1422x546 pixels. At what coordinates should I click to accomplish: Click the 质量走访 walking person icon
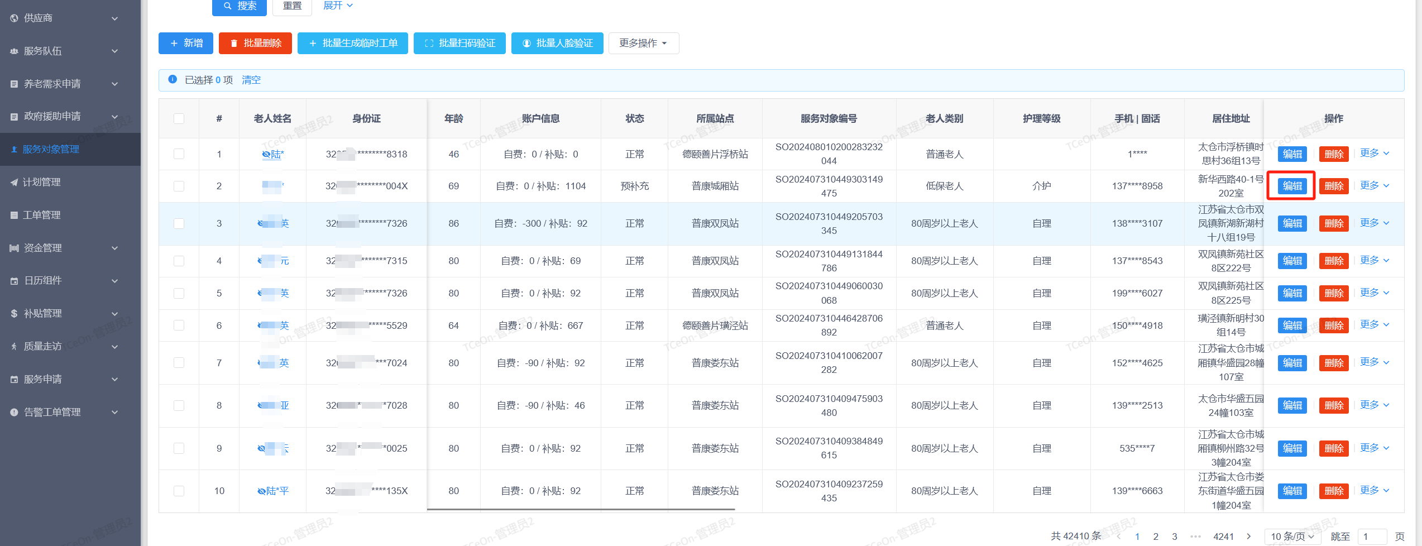[x=14, y=346]
